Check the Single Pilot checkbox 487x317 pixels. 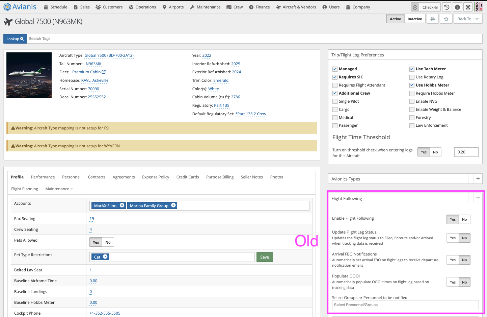[335, 101]
